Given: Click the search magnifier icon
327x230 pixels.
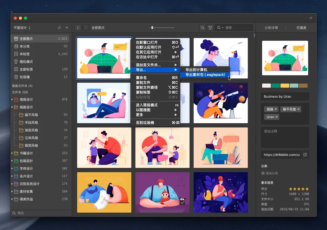Looking at the screenshot, I should coord(219,28).
